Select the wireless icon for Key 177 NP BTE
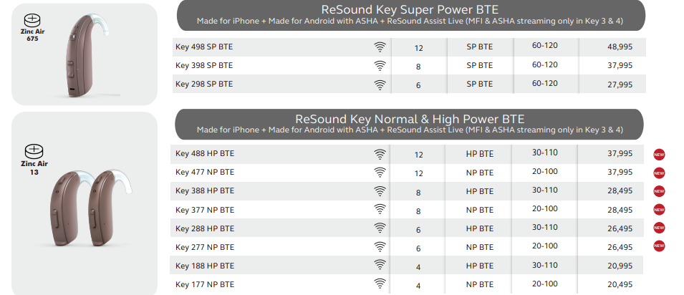684x295 pixels. coord(380,284)
